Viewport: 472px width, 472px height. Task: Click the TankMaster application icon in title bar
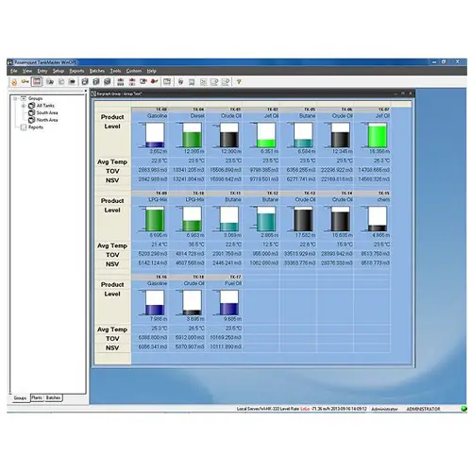(10, 62)
